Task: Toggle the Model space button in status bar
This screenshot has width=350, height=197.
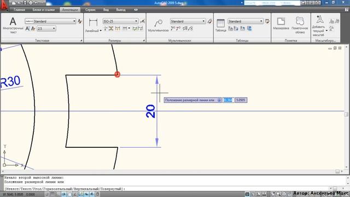Action: click(247, 194)
